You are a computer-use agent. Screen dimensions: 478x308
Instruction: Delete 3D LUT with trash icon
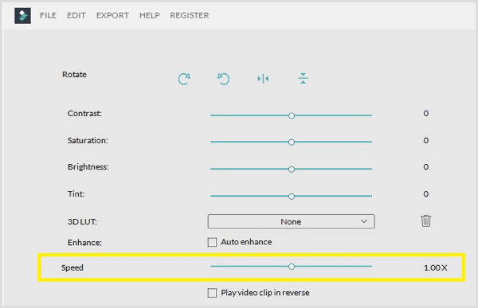point(426,221)
